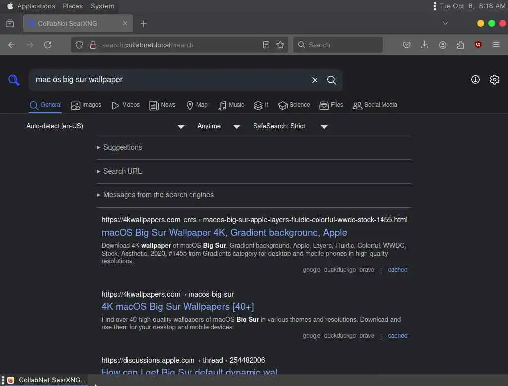Image resolution: width=508 pixels, height=386 pixels.
Task: Switch to the Social Media category tab
Action: point(375,105)
